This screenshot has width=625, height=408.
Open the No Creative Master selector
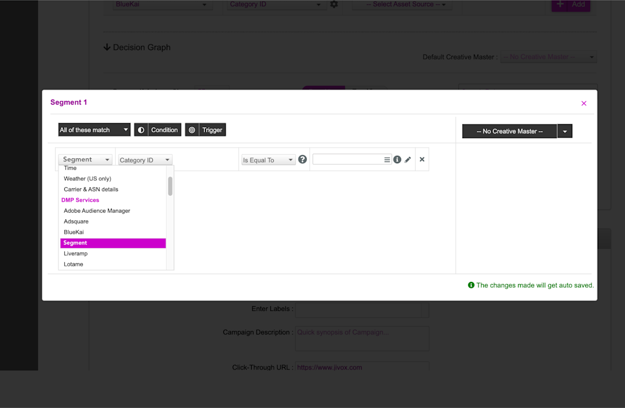pyautogui.click(x=509, y=131)
